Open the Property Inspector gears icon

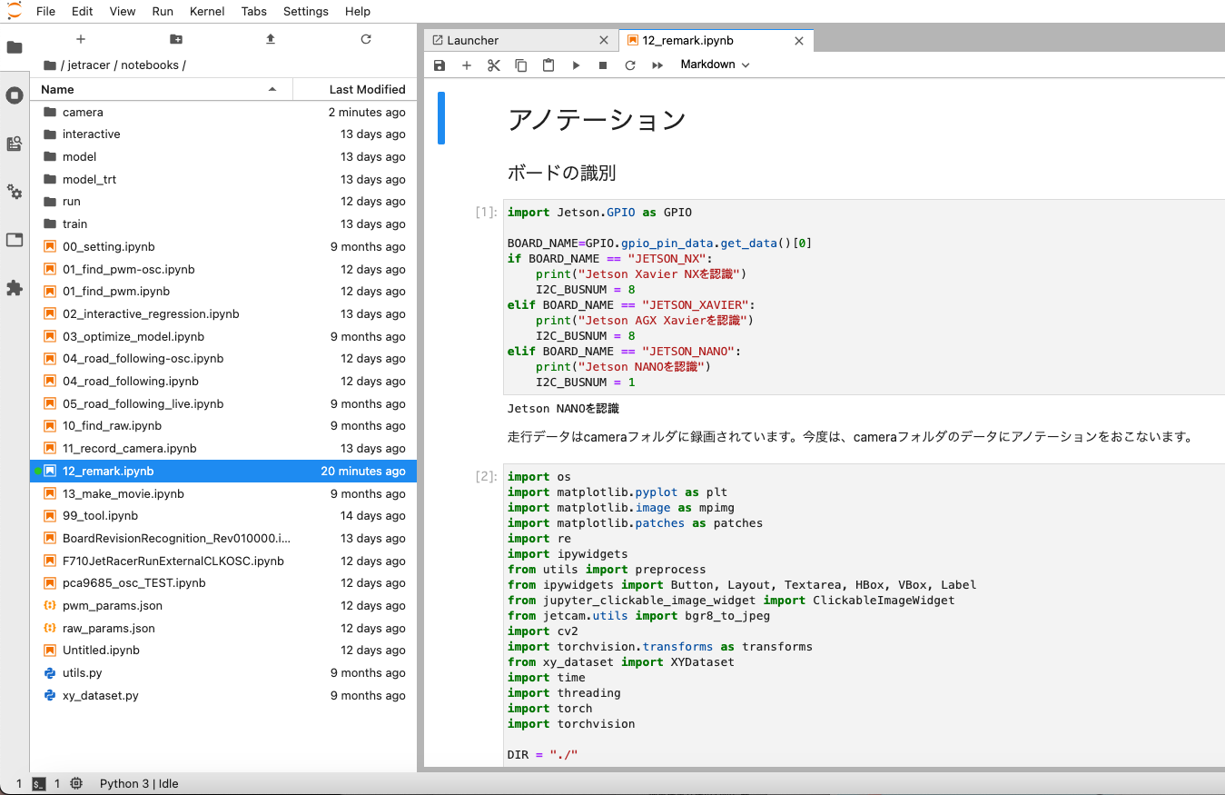pyautogui.click(x=15, y=192)
